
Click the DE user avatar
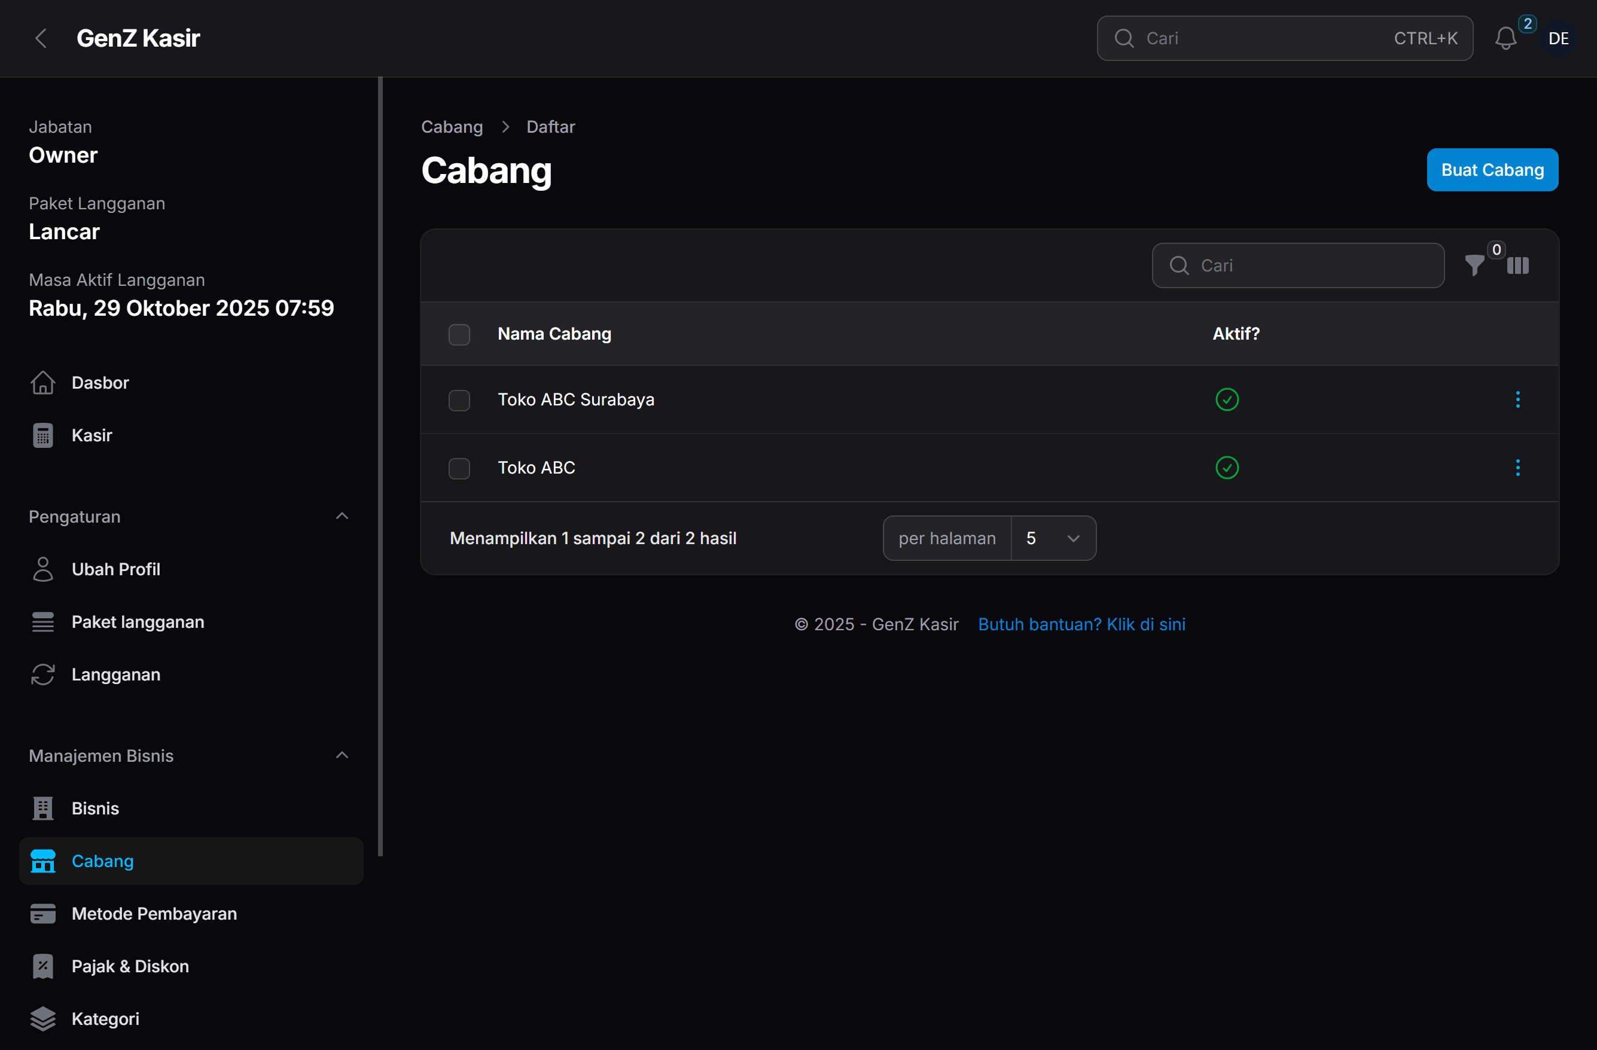(1558, 38)
